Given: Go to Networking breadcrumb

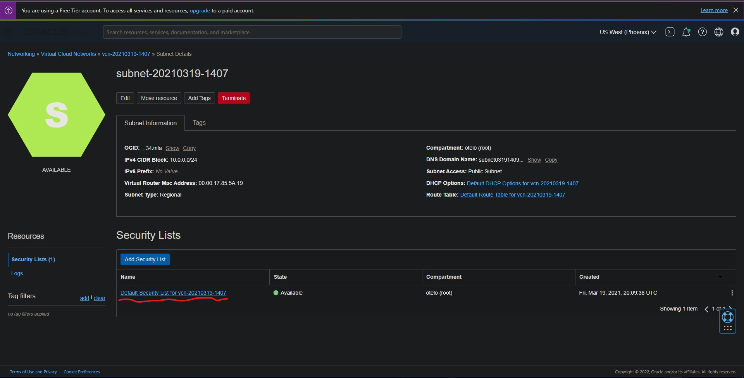Looking at the screenshot, I should 21,54.
